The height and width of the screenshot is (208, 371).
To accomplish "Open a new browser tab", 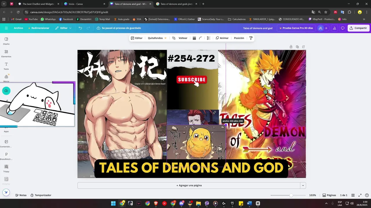I will (x=203, y=4).
